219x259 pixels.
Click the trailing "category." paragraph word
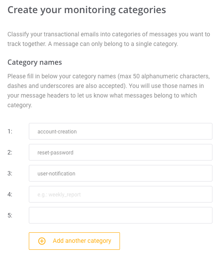(x=20, y=105)
